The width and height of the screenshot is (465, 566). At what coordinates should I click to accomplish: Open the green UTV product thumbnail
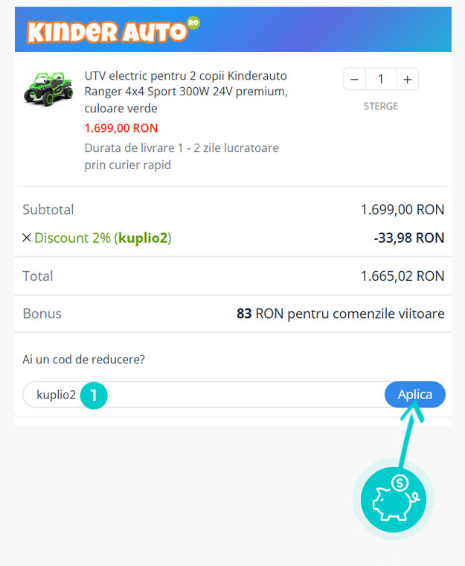tap(48, 88)
